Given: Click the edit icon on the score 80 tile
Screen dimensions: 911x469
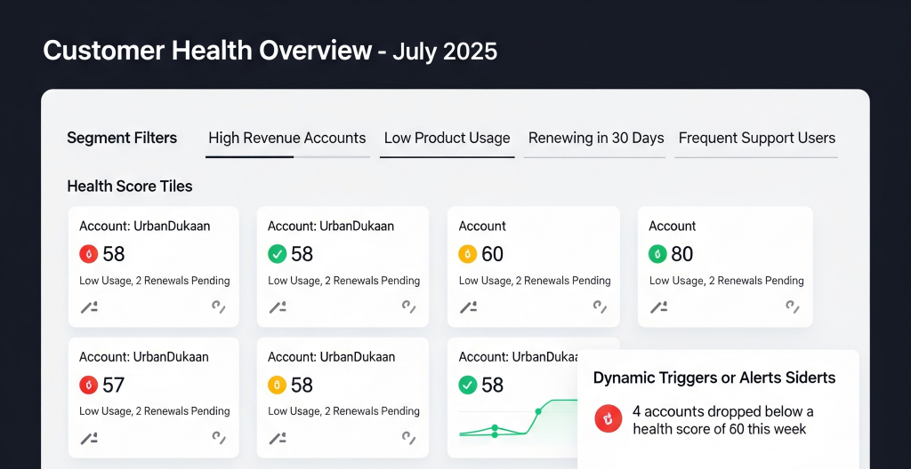Looking at the screenshot, I should click(659, 307).
